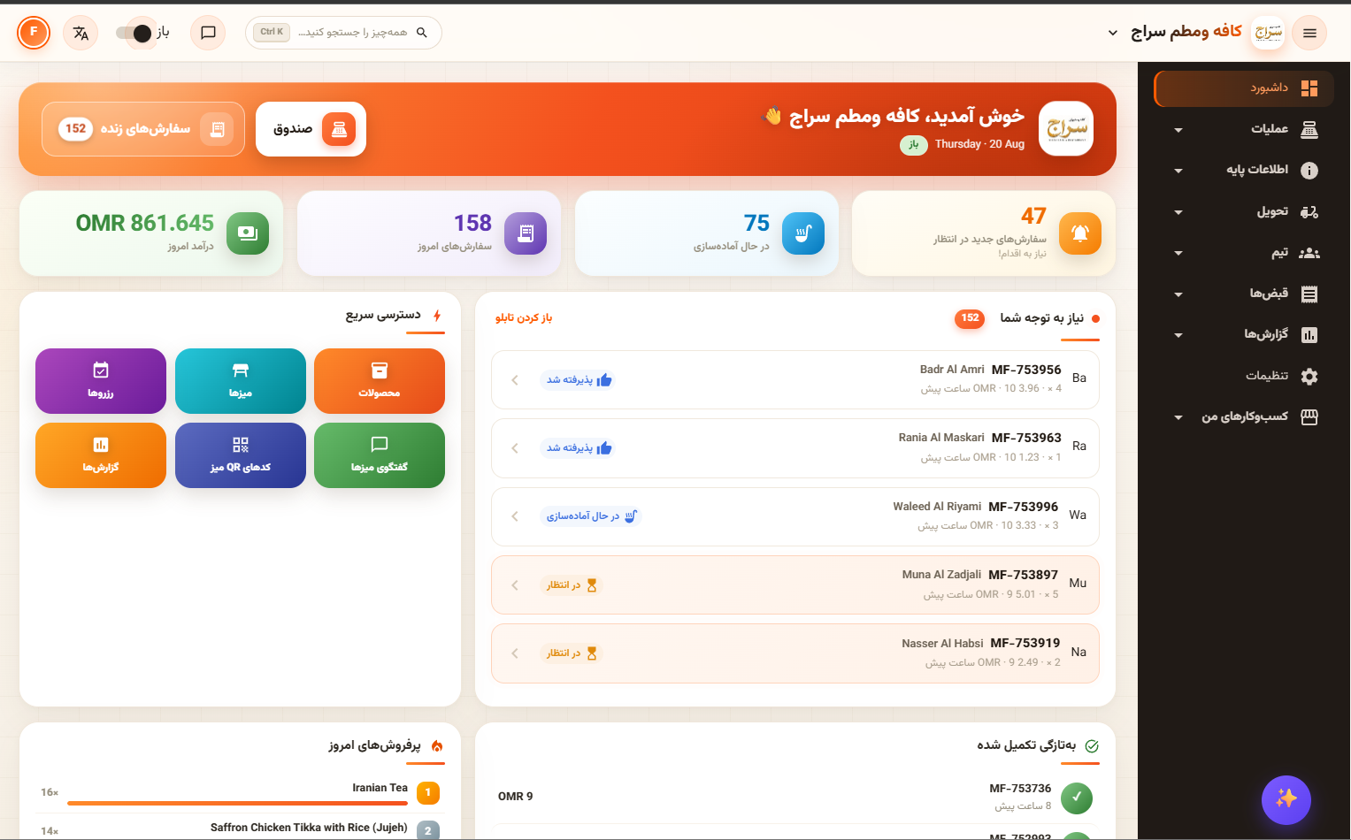The image size is (1351, 840).
Task: Click chevron on the MF-753956 row
Action: (515, 380)
